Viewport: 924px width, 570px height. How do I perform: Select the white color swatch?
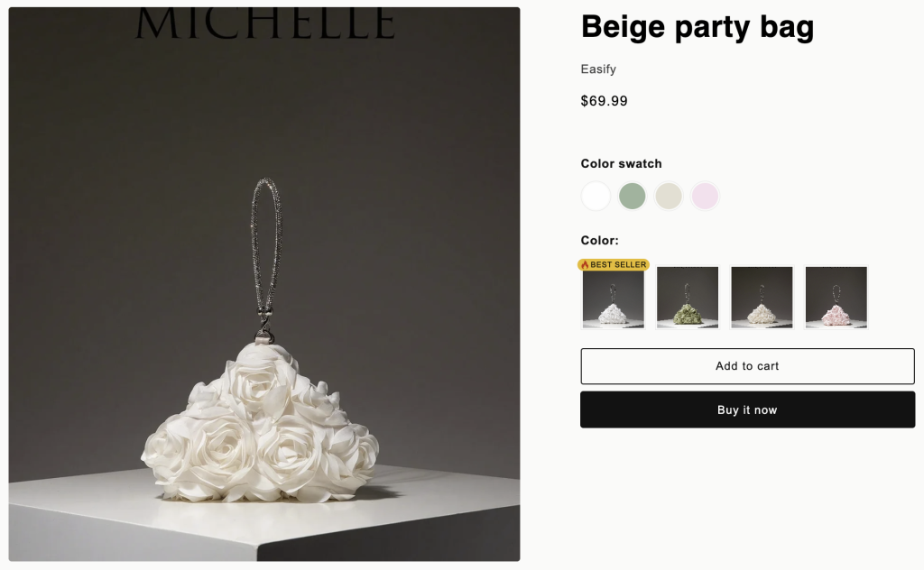click(596, 196)
